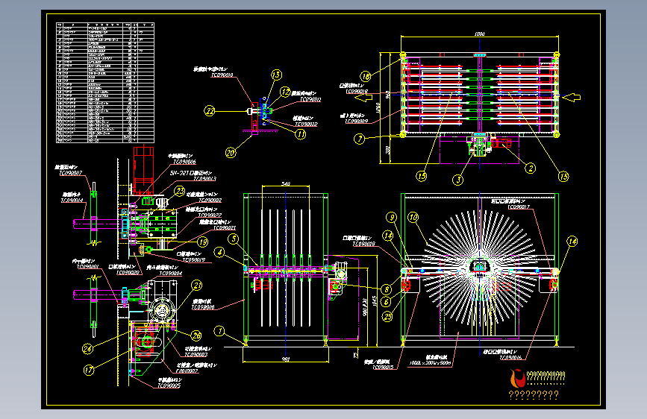Click the parts list table
The image size is (647, 419).
tap(105, 83)
